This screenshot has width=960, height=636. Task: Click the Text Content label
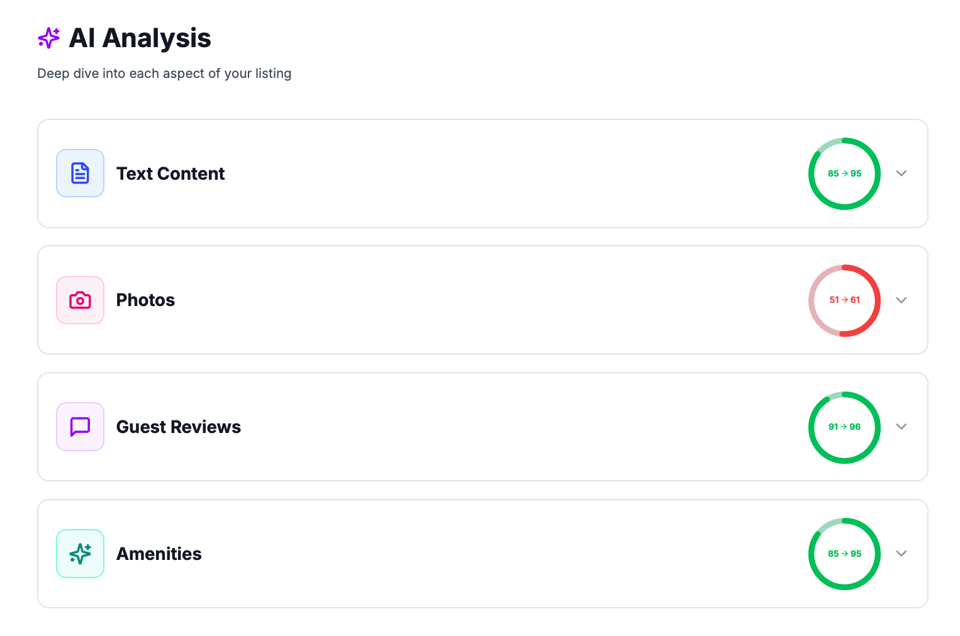pos(170,173)
